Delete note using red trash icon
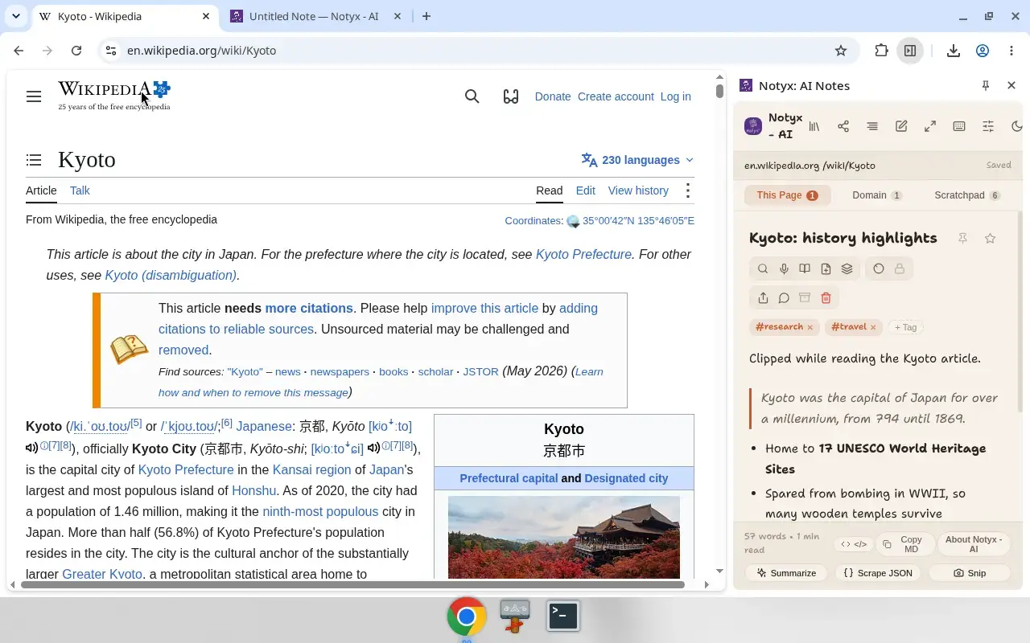 coord(826,298)
